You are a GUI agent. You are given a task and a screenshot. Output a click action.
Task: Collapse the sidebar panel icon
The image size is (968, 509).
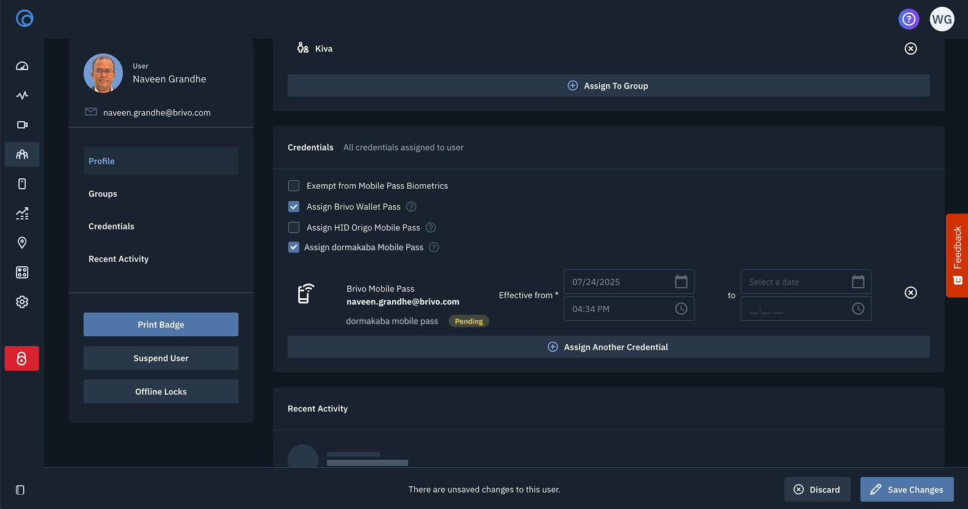[20, 490]
